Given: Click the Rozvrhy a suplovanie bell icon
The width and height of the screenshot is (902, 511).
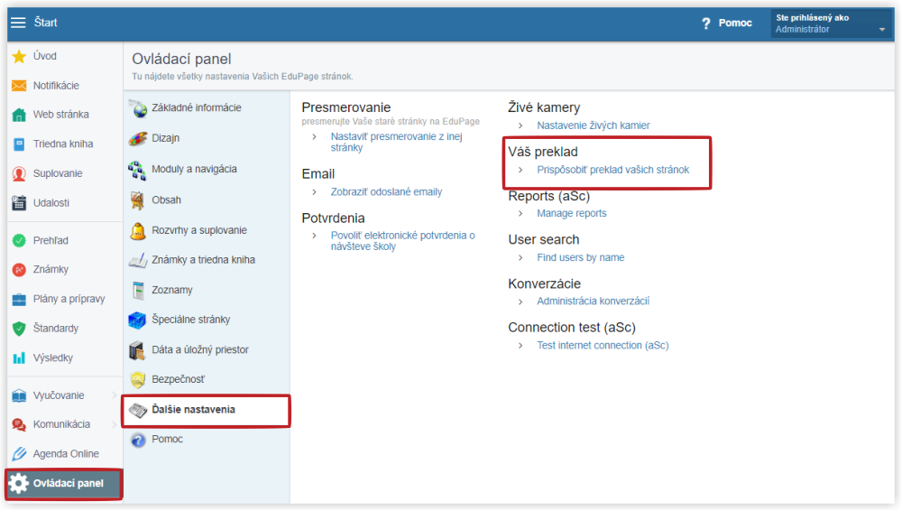Looking at the screenshot, I should 138,230.
